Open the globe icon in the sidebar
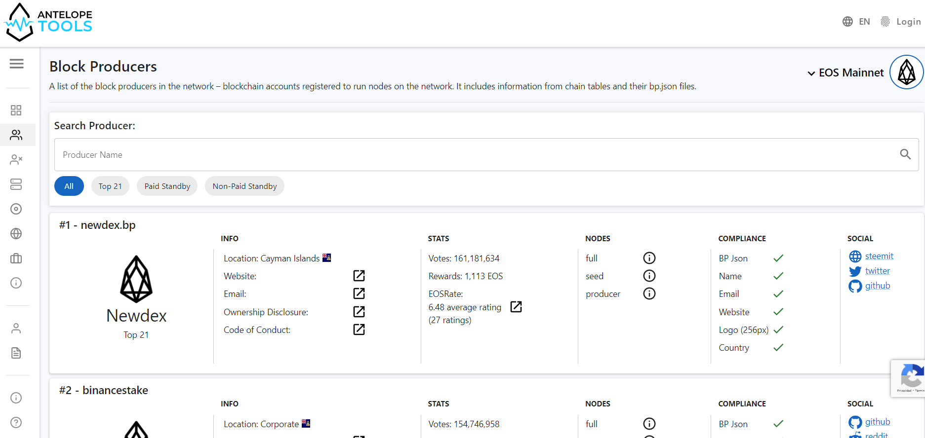Viewport: 925px width, 438px height. pos(16,233)
